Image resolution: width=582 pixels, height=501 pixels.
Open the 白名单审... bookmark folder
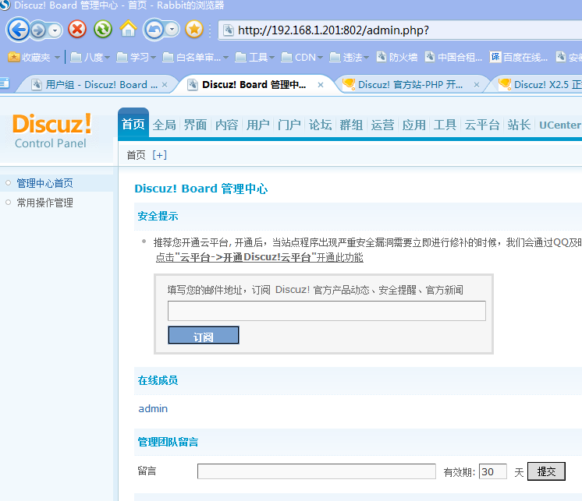click(195, 57)
